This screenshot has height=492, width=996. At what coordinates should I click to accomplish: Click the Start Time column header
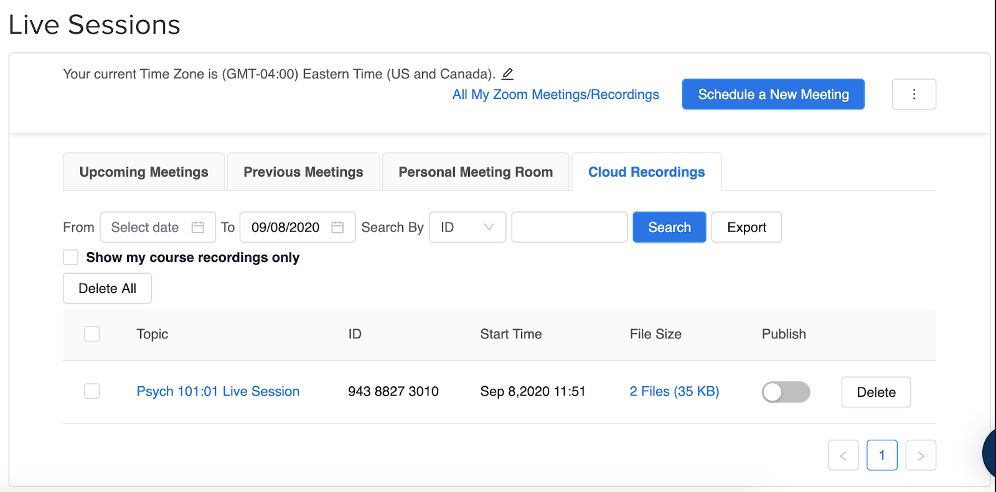(x=511, y=334)
